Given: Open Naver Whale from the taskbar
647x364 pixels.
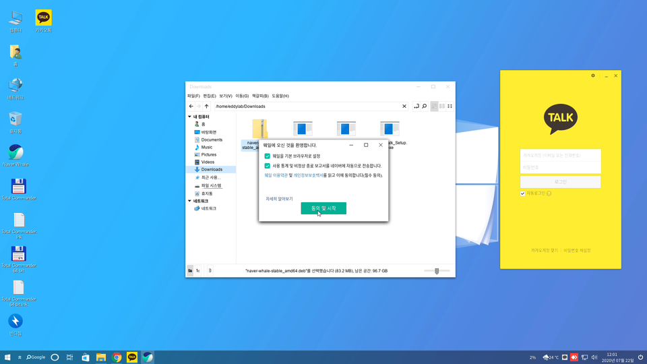Looking at the screenshot, I should coord(148,357).
